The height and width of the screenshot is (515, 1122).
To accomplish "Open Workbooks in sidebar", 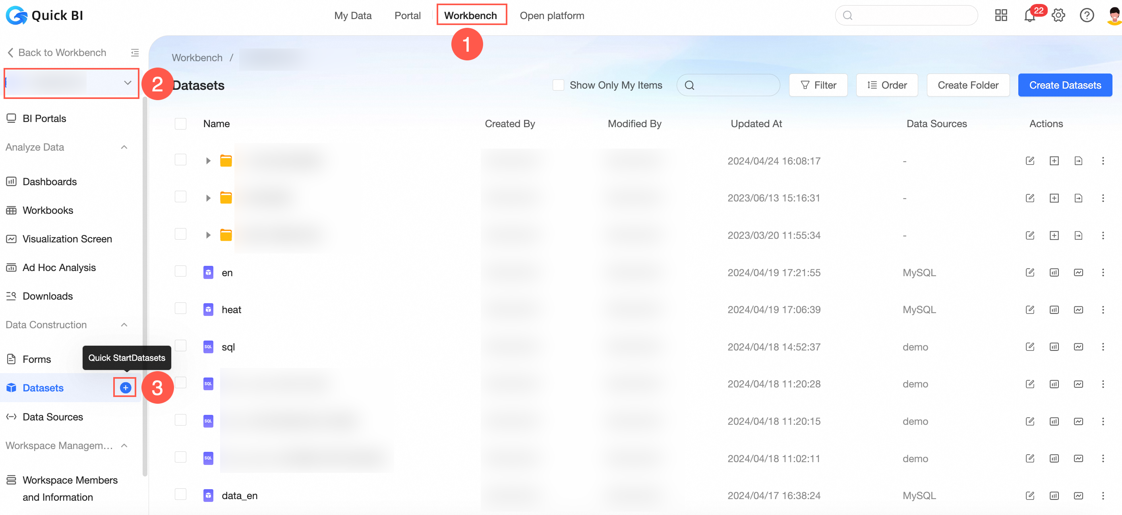I will [x=48, y=211].
